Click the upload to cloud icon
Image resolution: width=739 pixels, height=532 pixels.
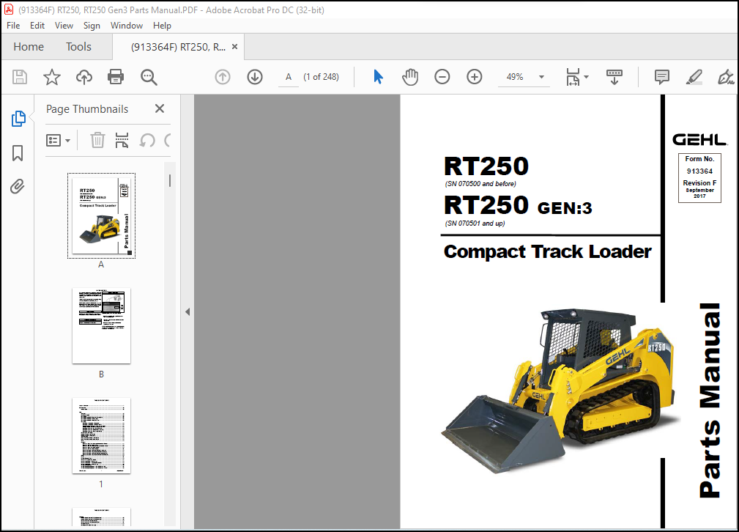[84, 77]
